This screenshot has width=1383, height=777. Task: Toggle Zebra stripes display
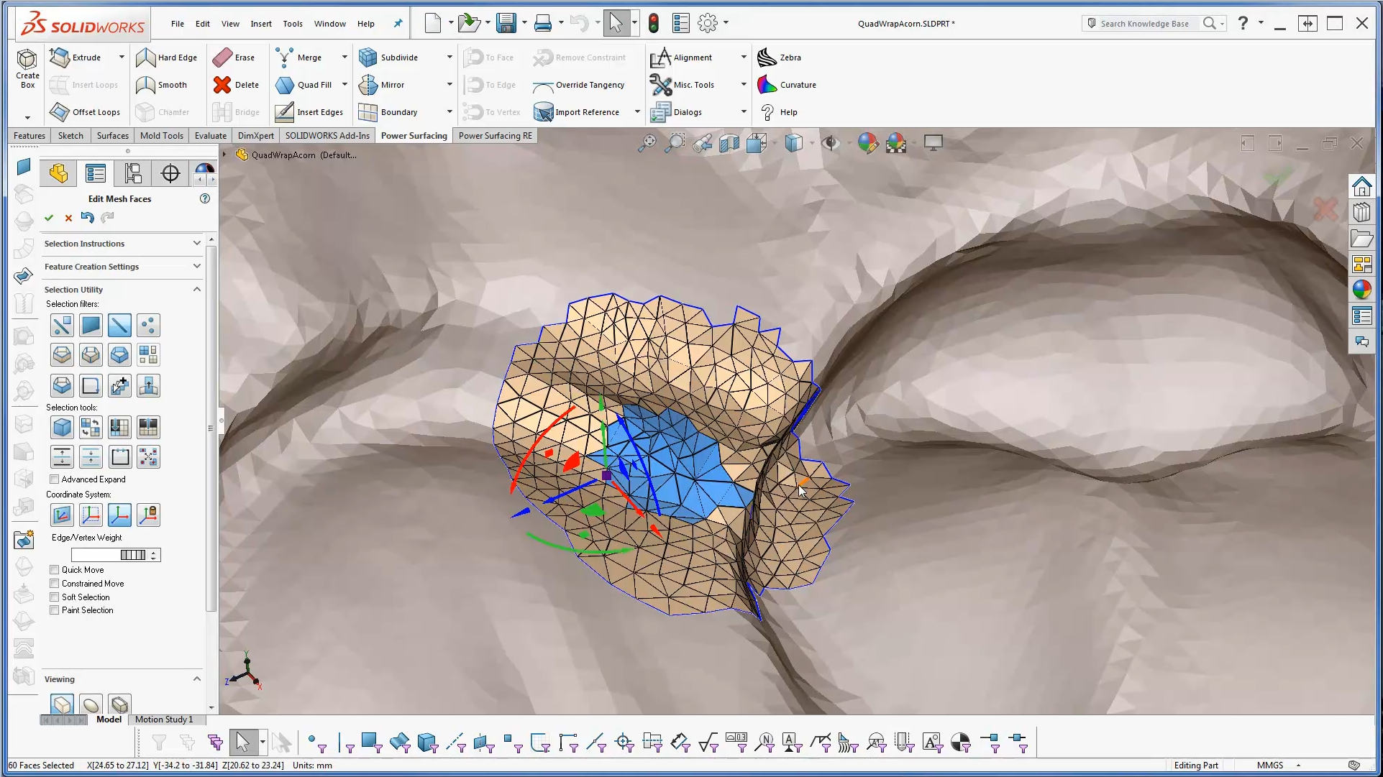[780, 58]
